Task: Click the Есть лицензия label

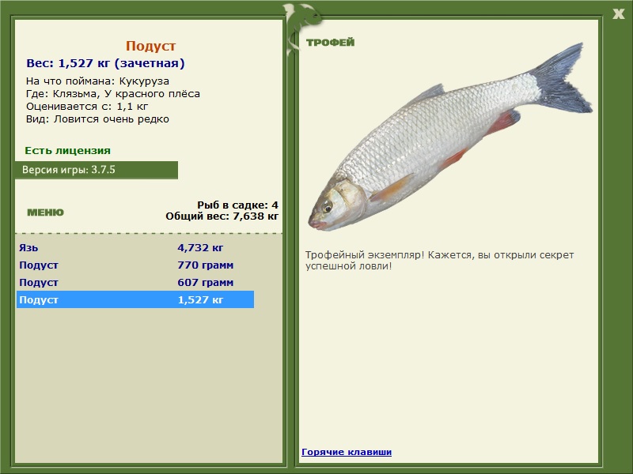Action: point(68,151)
